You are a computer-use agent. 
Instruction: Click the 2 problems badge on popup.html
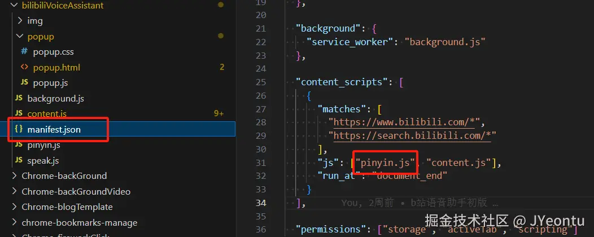pos(222,67)
